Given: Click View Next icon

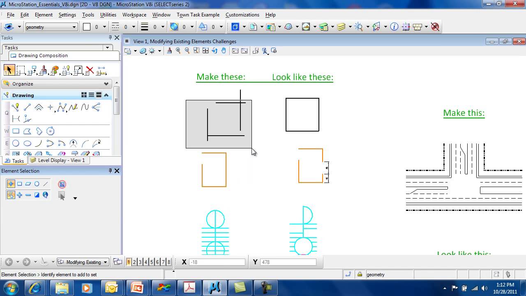Looking at the screenshot, I should [244, 51].
